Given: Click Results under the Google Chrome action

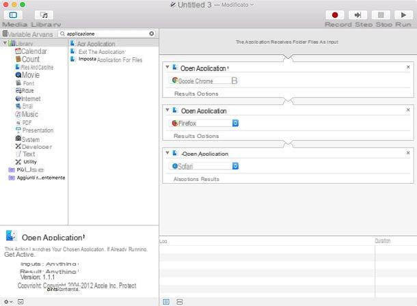Looking at the screenshot, I should tap(185, 94).
